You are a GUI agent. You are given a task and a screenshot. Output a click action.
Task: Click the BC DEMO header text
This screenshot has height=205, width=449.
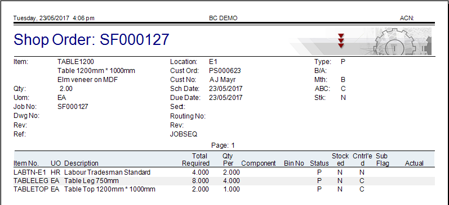[223, 19]
